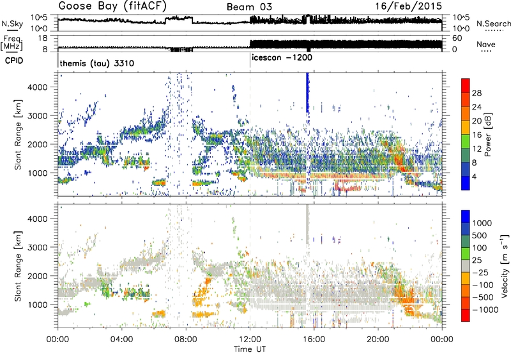Click the blue vertical spike near 15:30 in the power panel
Screen dimensions: 511x353
pos(307,92)
